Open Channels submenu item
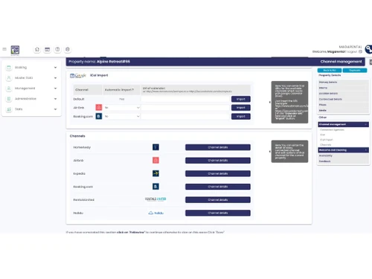This screenshot has width=372, height=279. (x=325, y=144)
